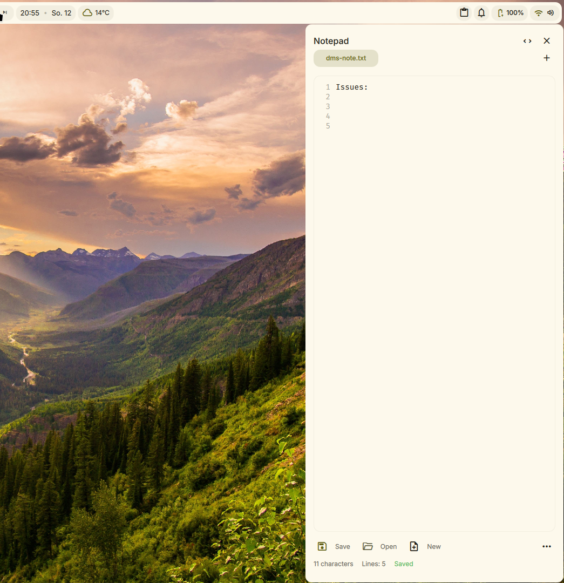The image size is (564, 583).
Task: Click the Open folder icon
Action: (x=368, y=546)
